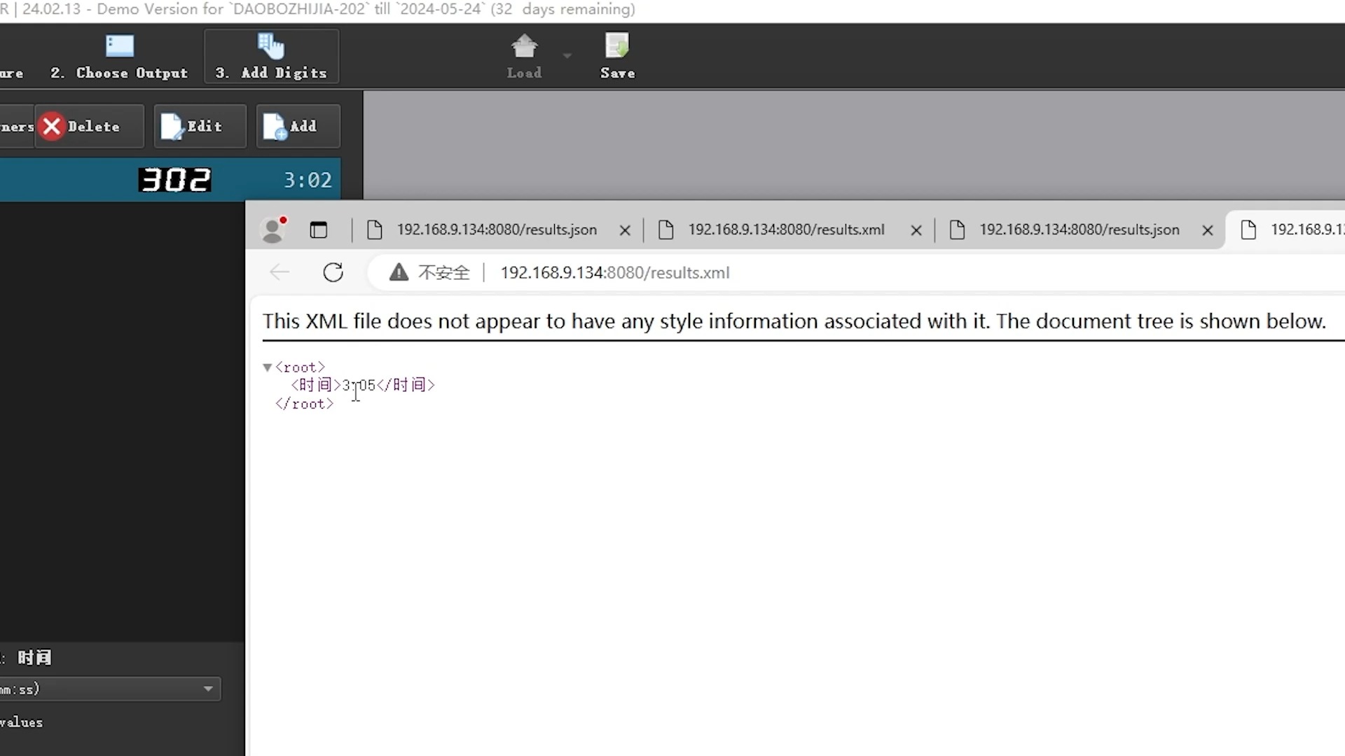Delete the selected digit entry
Screen dimensions: 1345x756
[89, 127]
